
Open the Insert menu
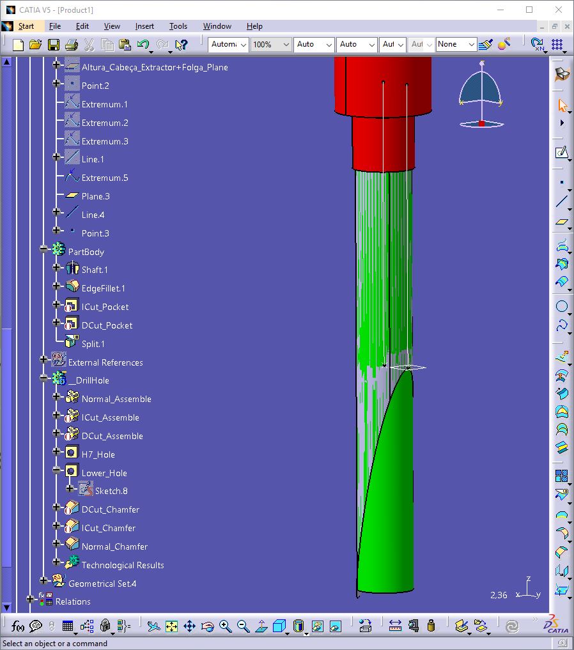144,26
